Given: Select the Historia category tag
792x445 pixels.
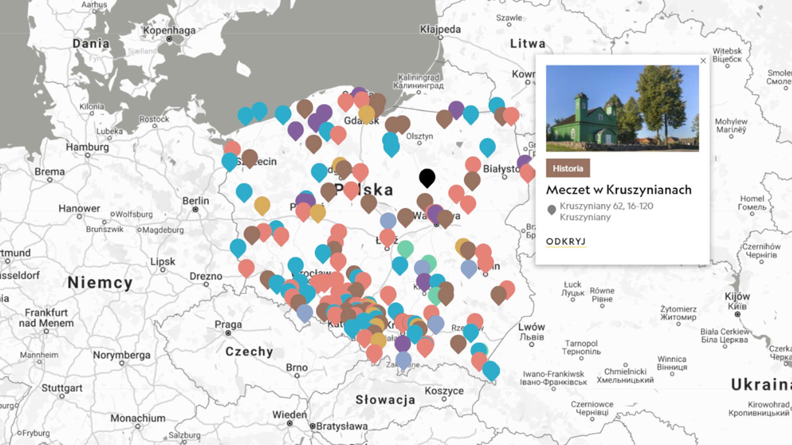Looking at the screenshot, I should click(568, 168).
